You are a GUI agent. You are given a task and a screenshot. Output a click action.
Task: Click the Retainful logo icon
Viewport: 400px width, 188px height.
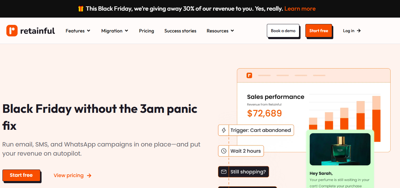(x=12, y=31)
